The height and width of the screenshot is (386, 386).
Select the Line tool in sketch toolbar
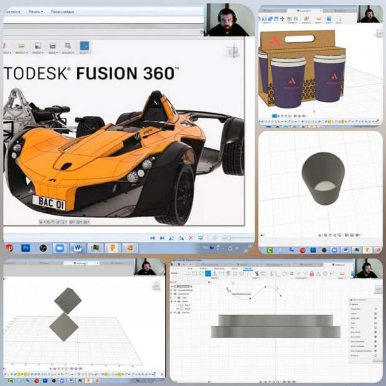point(187,273)
